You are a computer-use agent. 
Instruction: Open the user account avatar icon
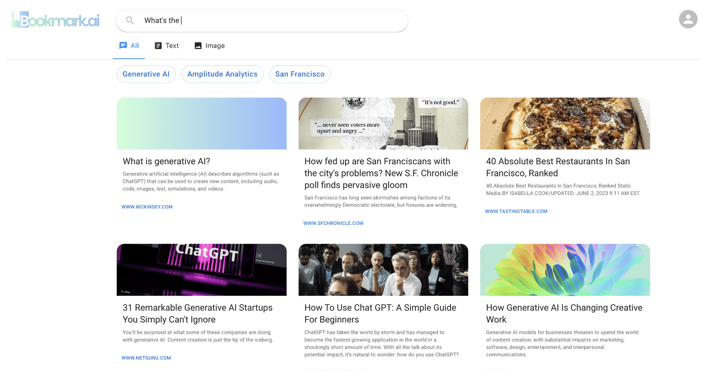[688, 19]
